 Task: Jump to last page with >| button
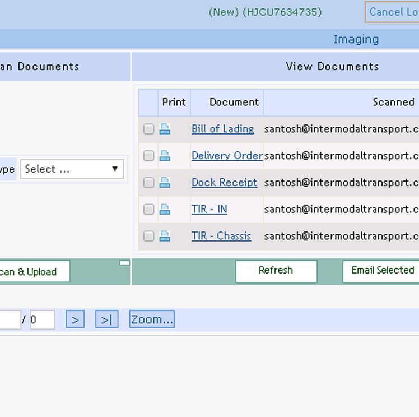(106, 320)
